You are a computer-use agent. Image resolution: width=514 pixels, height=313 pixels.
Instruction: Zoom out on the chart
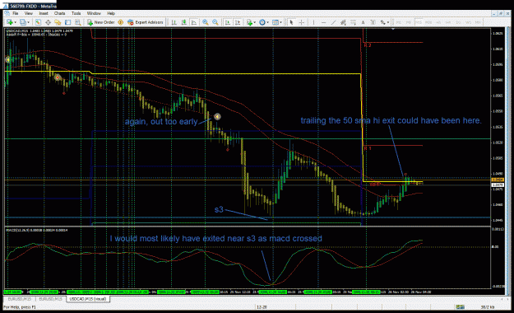(x=215, y=22)
